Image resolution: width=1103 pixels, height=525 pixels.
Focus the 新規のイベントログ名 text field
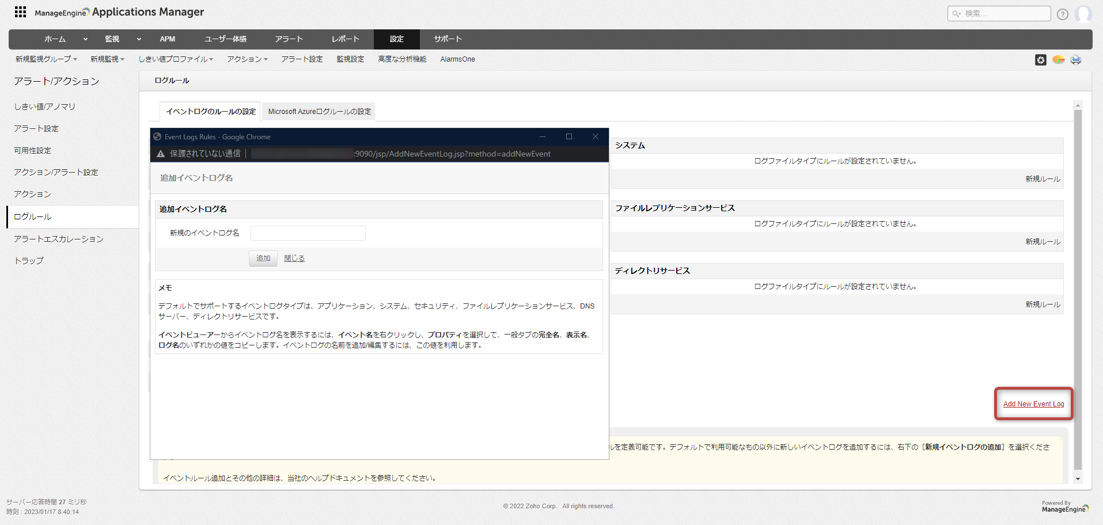coord(308,233)
